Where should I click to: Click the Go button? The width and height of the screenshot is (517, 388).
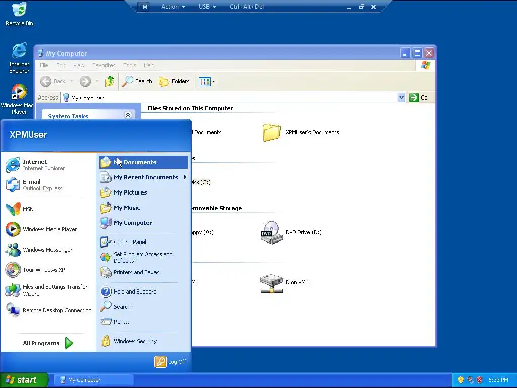(419, 98)
